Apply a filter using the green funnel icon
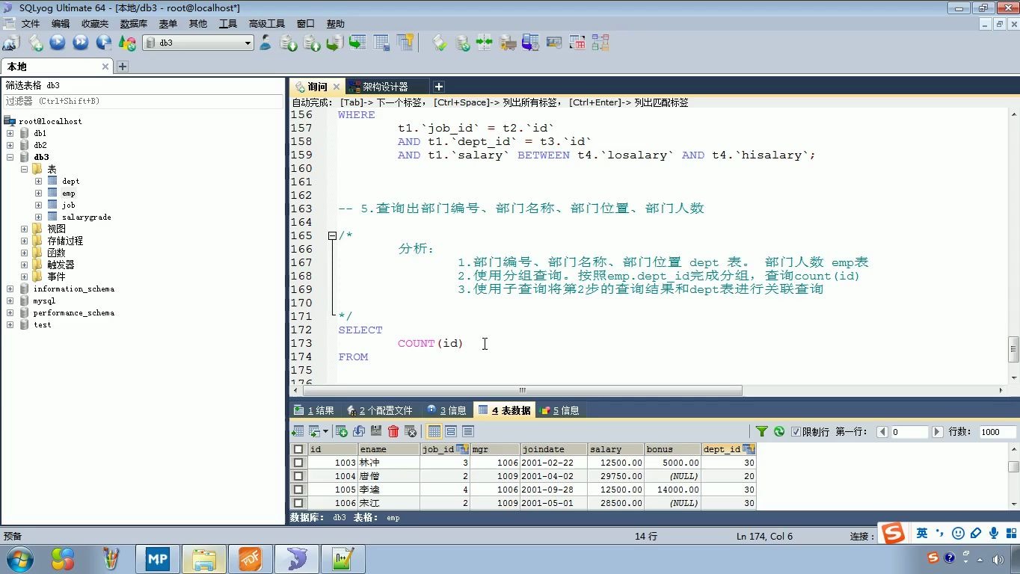 (761, 431)
